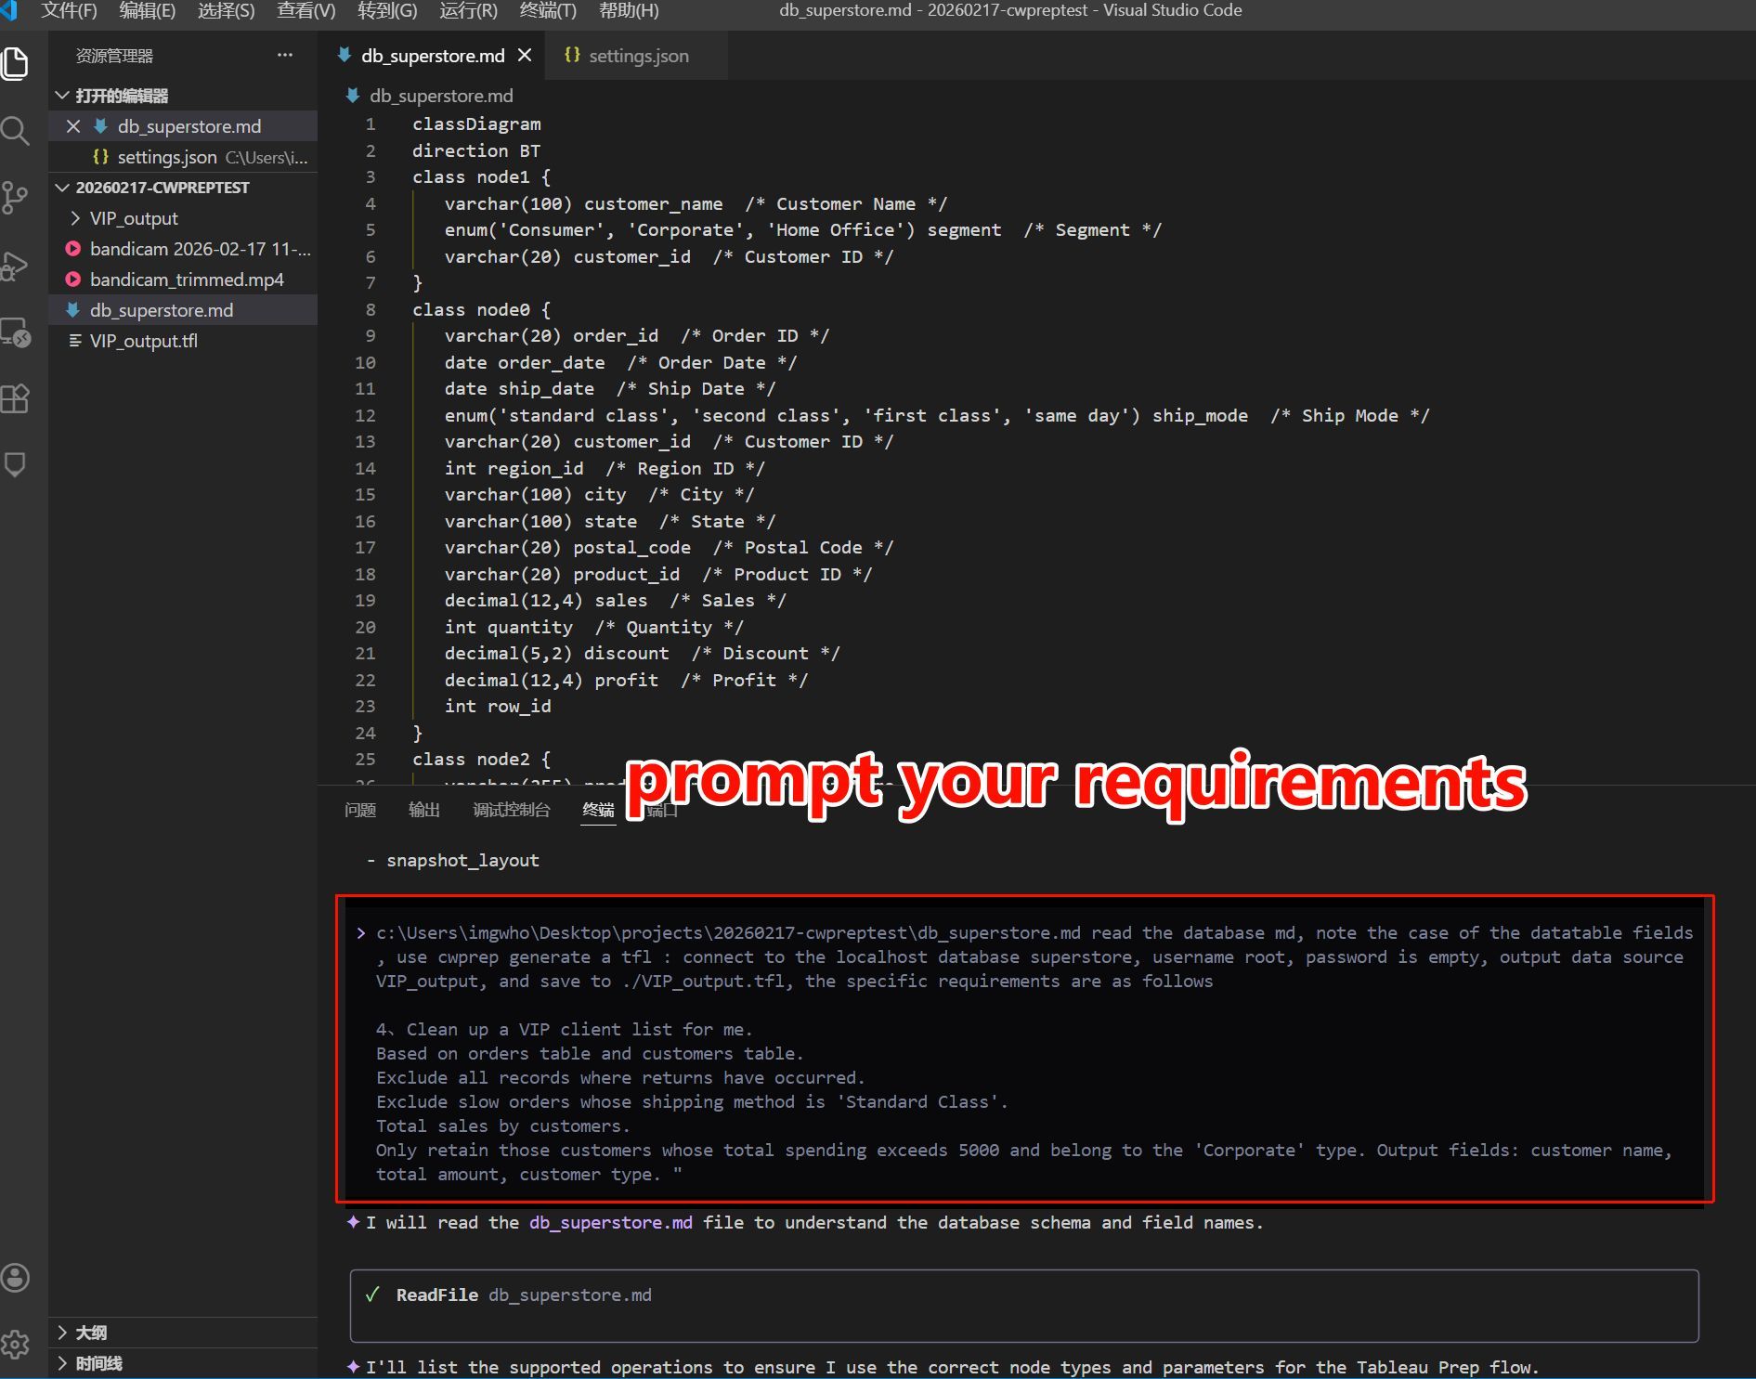Switch to the Output panel tab
The height and width of the screenshot is (1379, 1756).
[424, 810]
